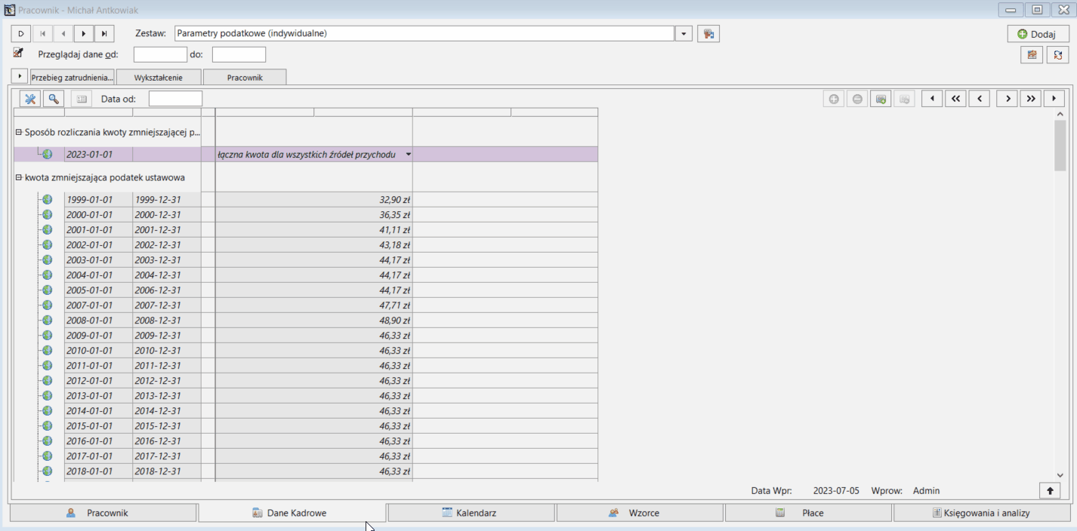
Task: Open łączna kwota dla wszystkich źródeł dropdown
Action: [408, 155]
